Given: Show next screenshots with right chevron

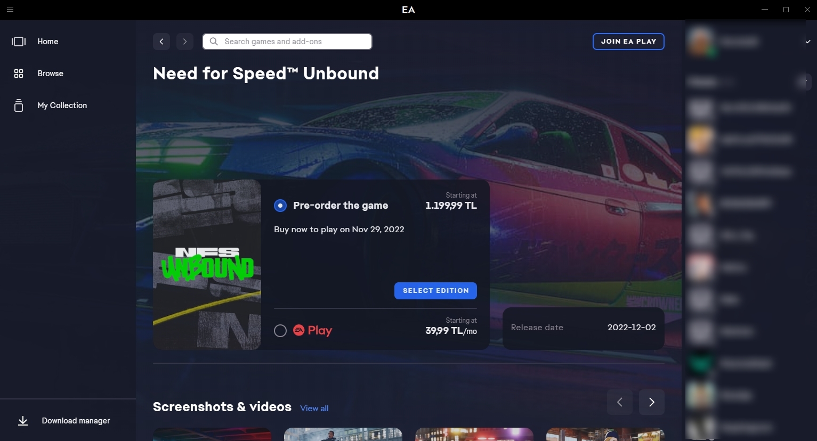Looking at the screenshot, I should [651, 402].
